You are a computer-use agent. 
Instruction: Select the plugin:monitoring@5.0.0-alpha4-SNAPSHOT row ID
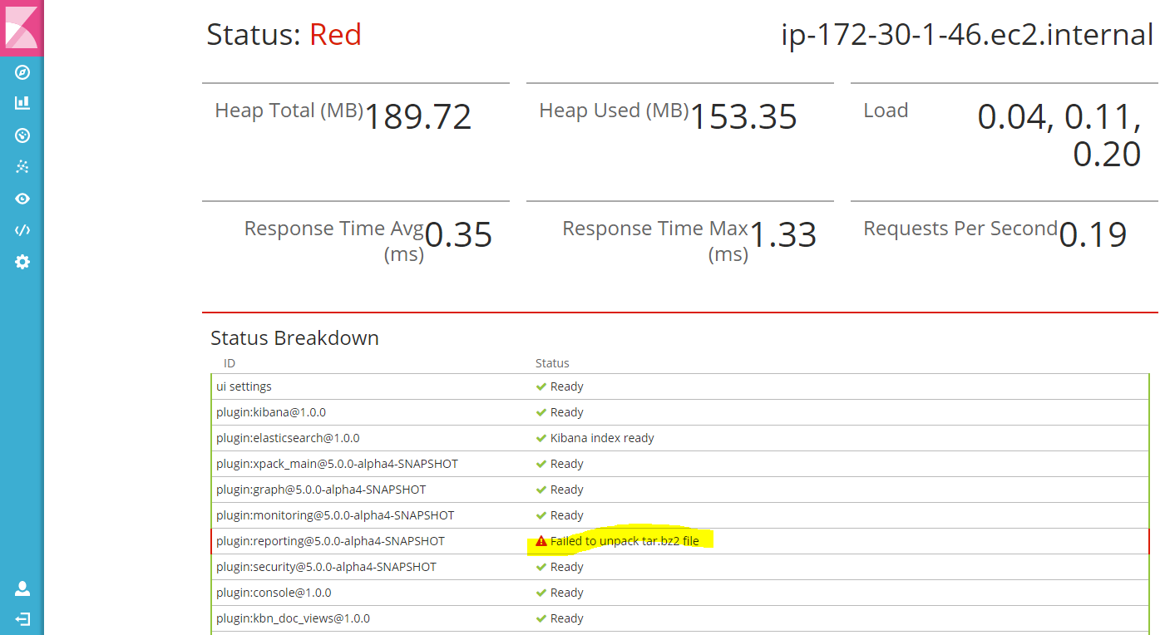click(x=335, y=515)
